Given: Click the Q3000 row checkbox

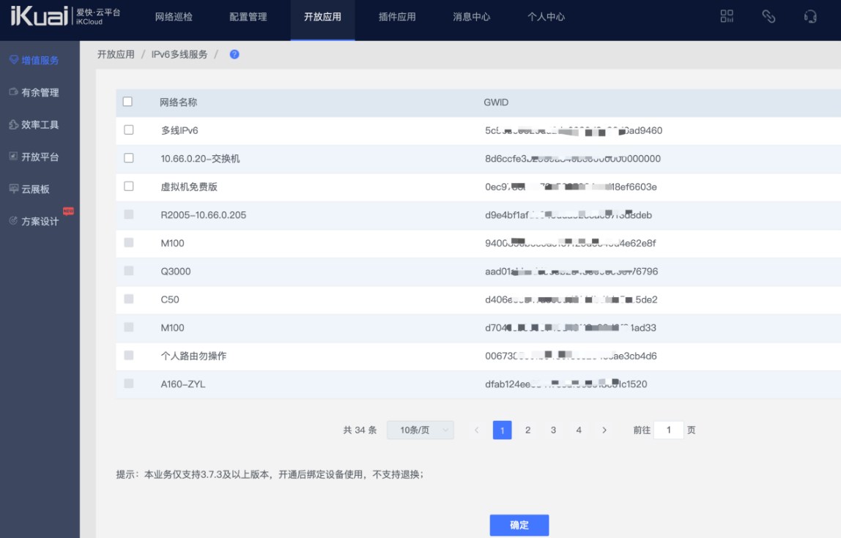Looking at the screenshot, I should (129, 271).
